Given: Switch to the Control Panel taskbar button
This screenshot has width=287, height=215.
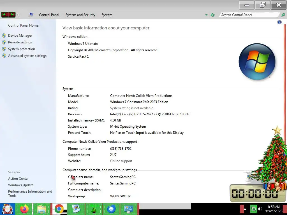Looking at the screenshot, I should [129, 209].
